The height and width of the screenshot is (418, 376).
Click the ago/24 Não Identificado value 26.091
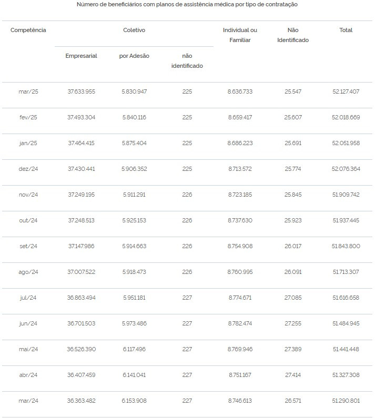click(293, 272)
